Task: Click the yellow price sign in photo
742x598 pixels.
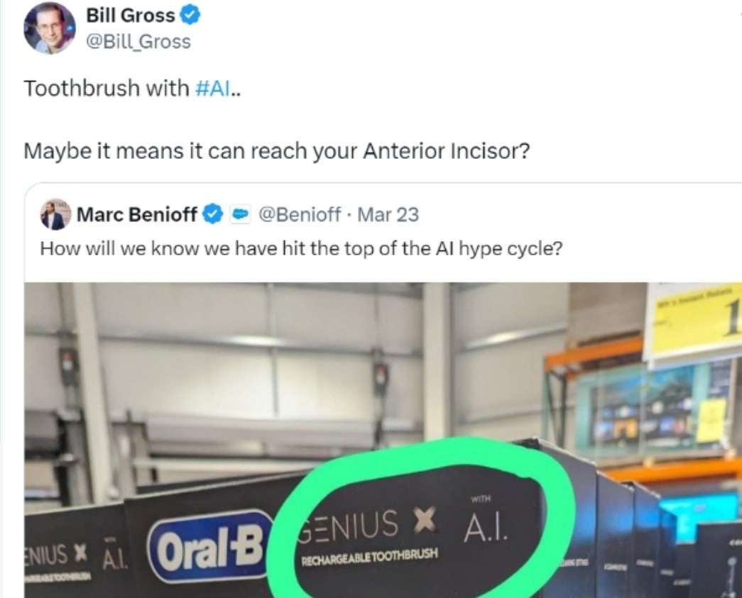Action: point(694,322)
